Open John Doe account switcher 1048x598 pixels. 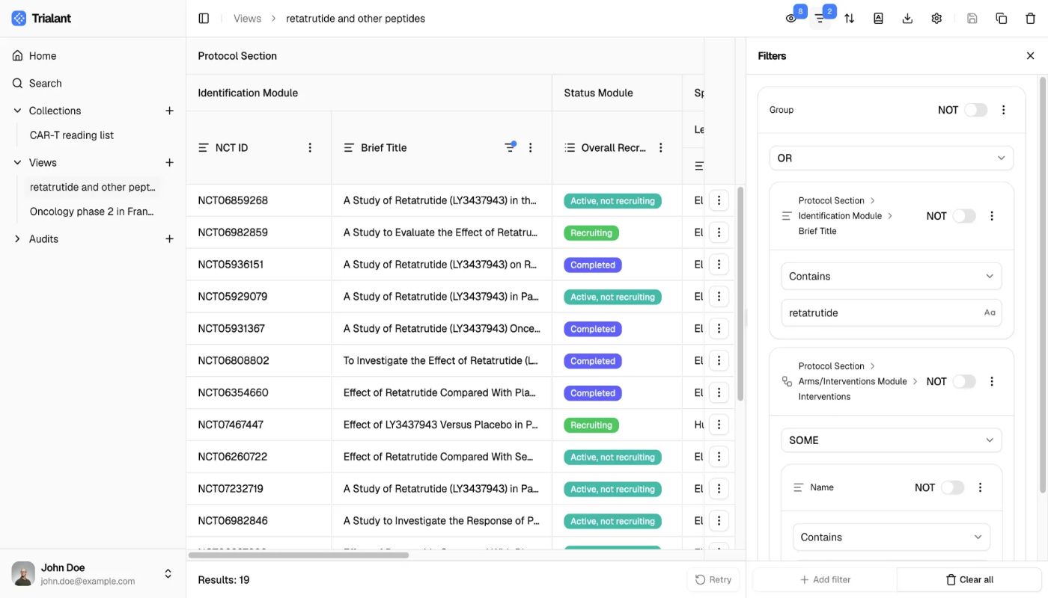click(x=93, y=574)
